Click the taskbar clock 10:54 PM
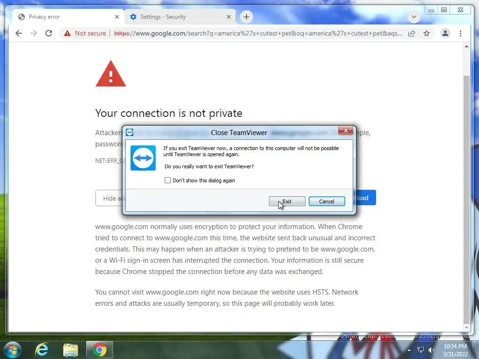Viewport: 479px width, 359px height. point(455,346)
